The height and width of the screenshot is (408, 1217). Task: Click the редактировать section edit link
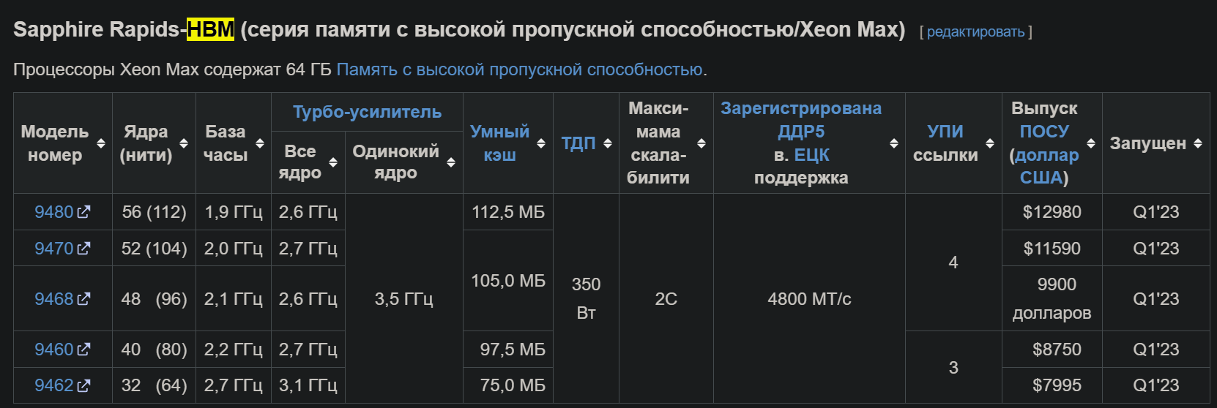975,31
